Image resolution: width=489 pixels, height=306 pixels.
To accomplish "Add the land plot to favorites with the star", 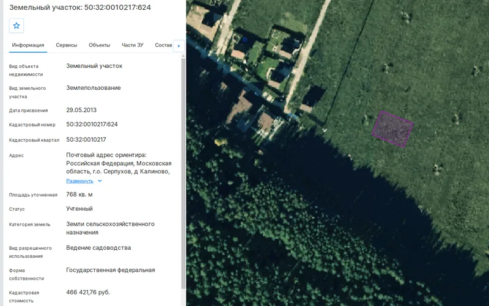I will pos(17,26).
